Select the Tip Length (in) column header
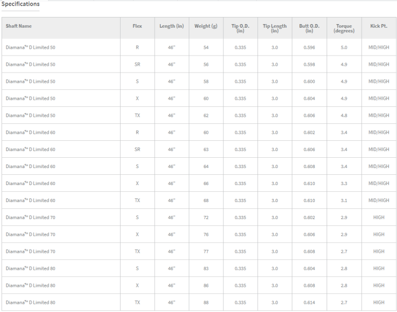Image resolution: width=397 pixels, height=312 pixels. (275, 28)
